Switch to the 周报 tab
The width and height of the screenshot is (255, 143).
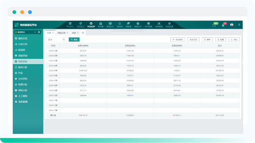(x=74, y=33)
